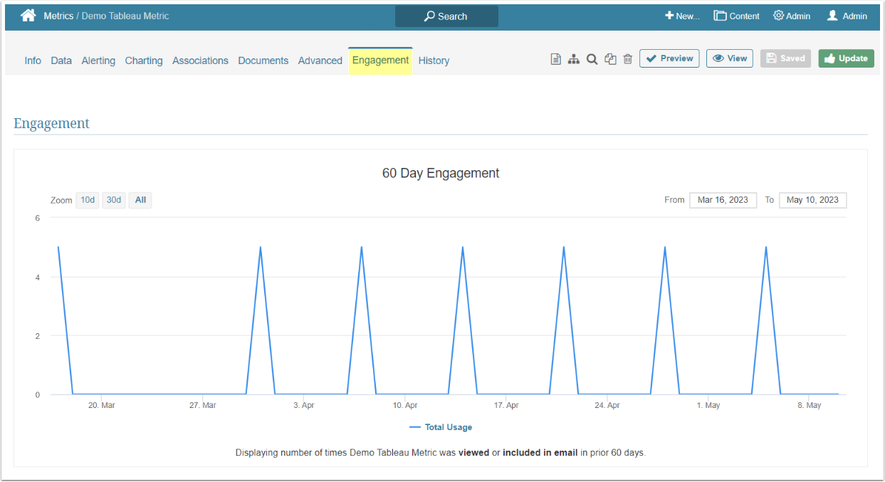Click the trash delete icon
The height and width of the screenshot is (482, 885).
click(627, 59)
